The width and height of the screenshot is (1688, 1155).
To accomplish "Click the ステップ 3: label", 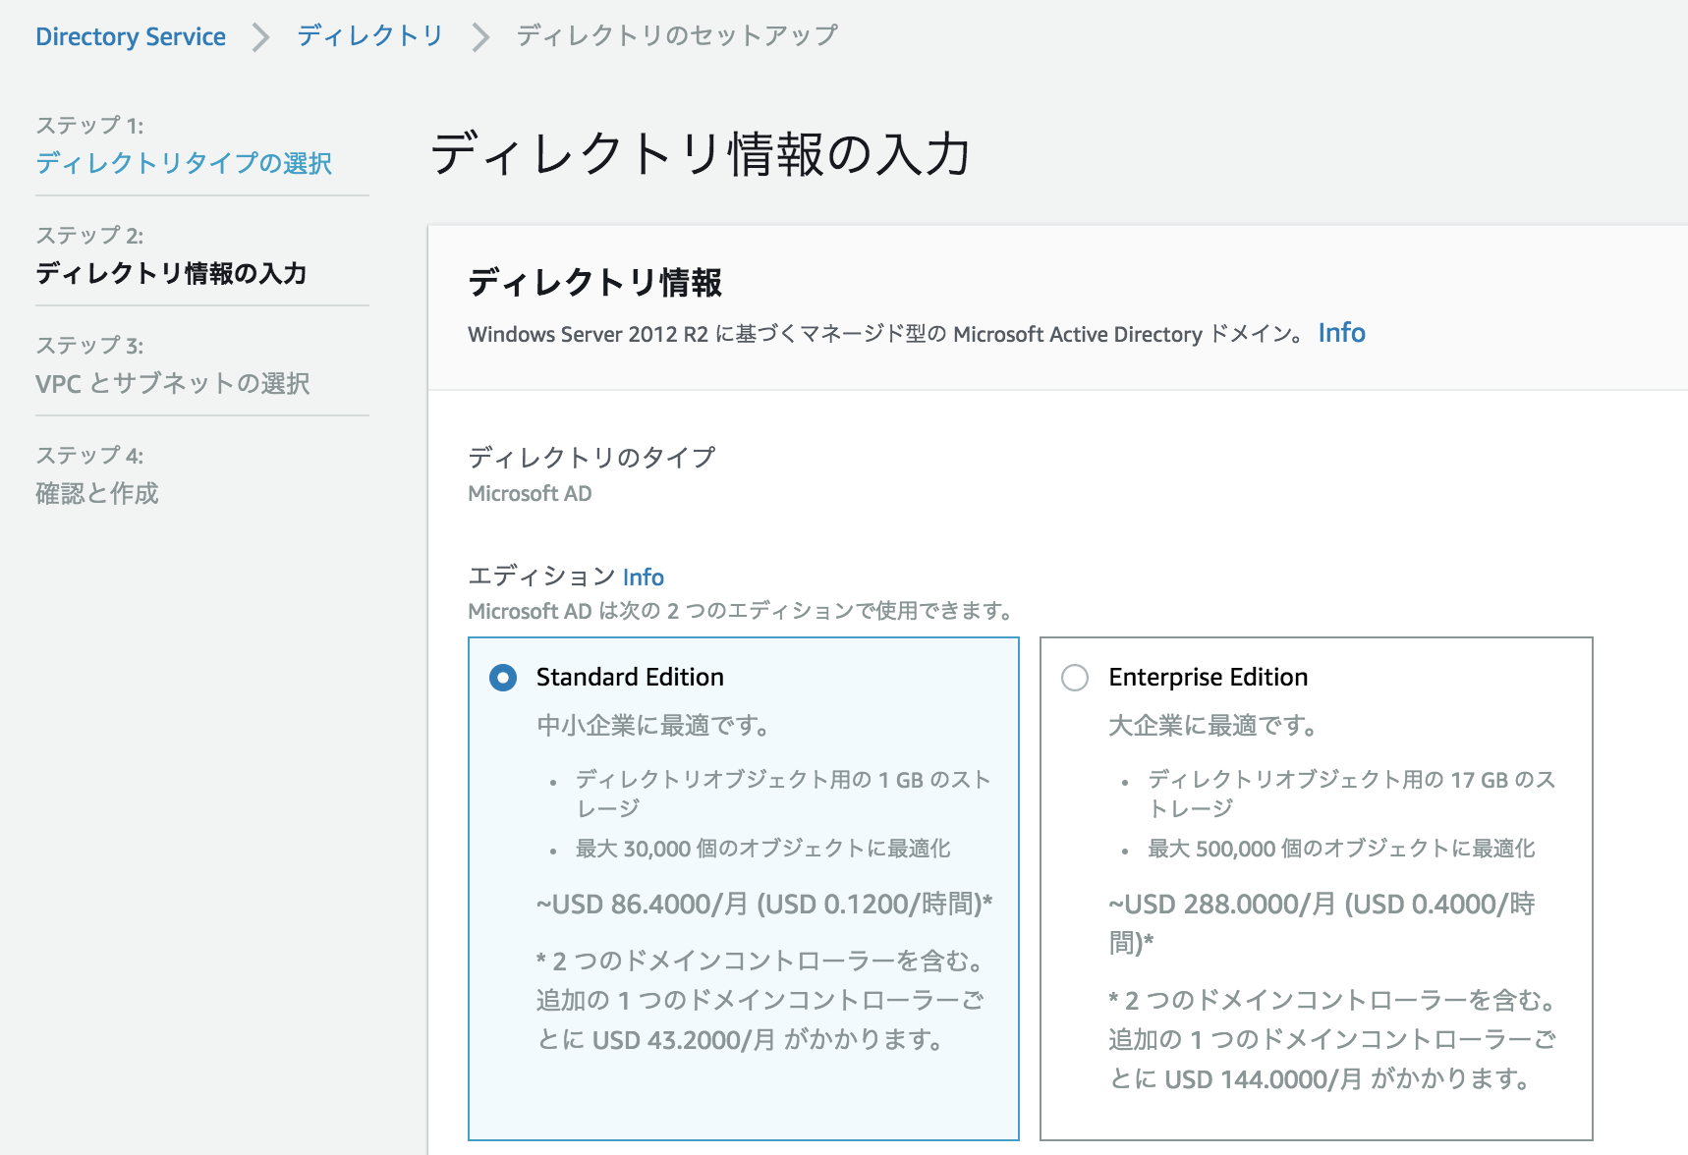I will click(89, 346).
